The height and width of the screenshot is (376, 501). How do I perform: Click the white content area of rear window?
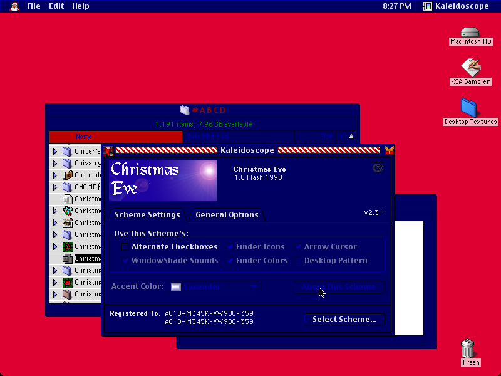(x=409, y=278)
